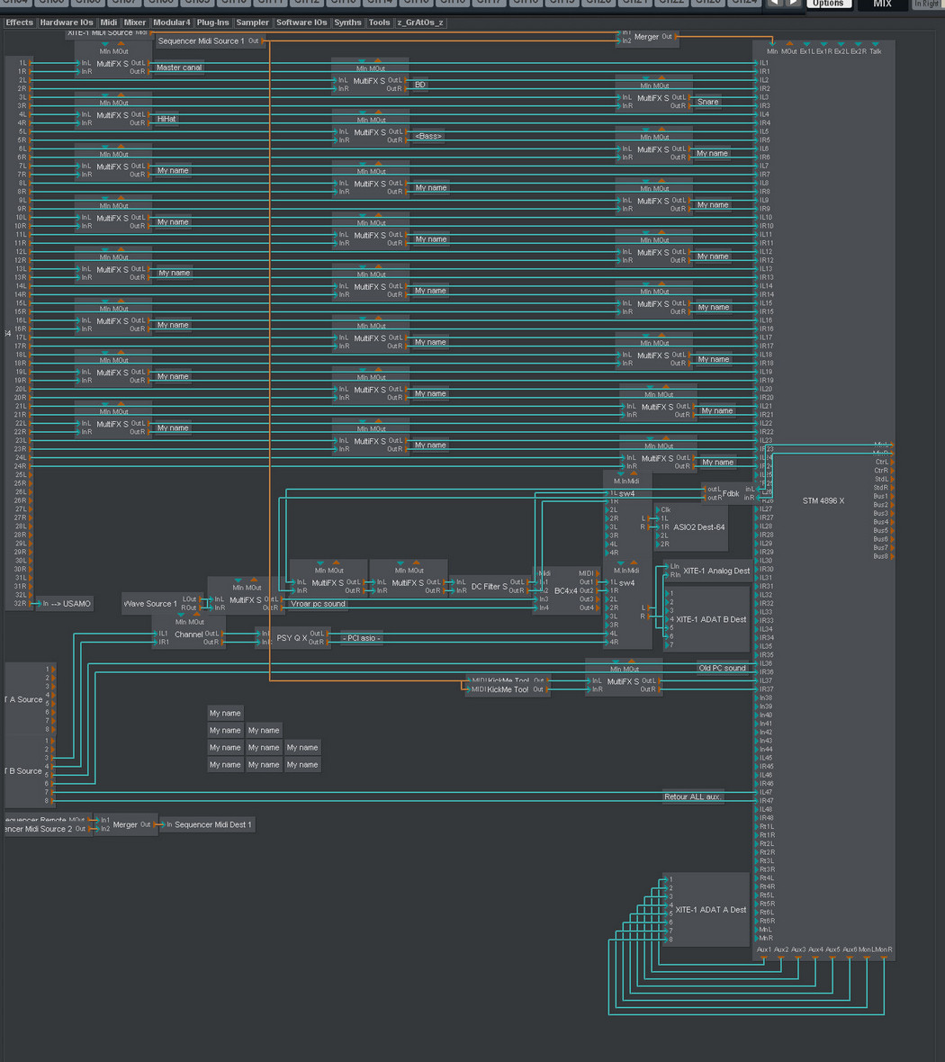The image size is (945, 1062).
Task: Select the Fdbk module
Action: click(x=730, y=493)
